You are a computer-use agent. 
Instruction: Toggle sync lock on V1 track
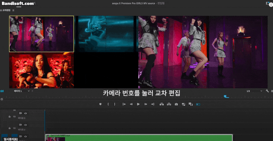20,136
